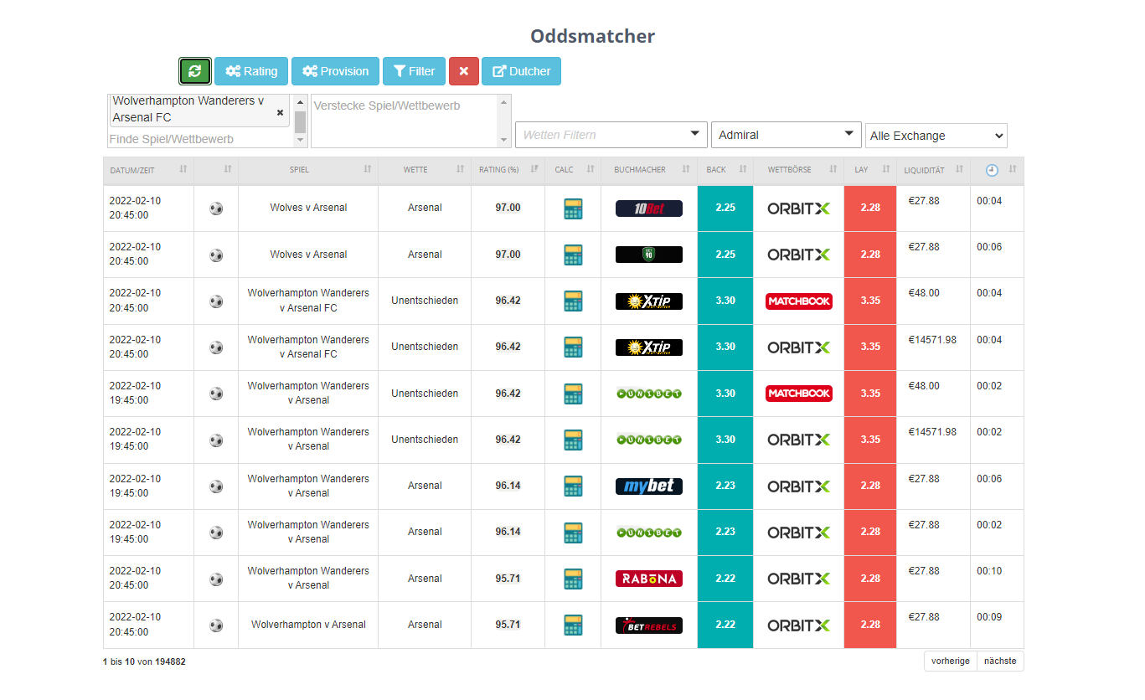Viewport: 1145px width, 700px height.
Task: Open the Admiral bookmaker dropdown
Action: (786, 135)
